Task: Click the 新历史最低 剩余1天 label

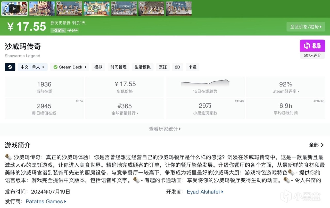Action: tap(68, 23)
